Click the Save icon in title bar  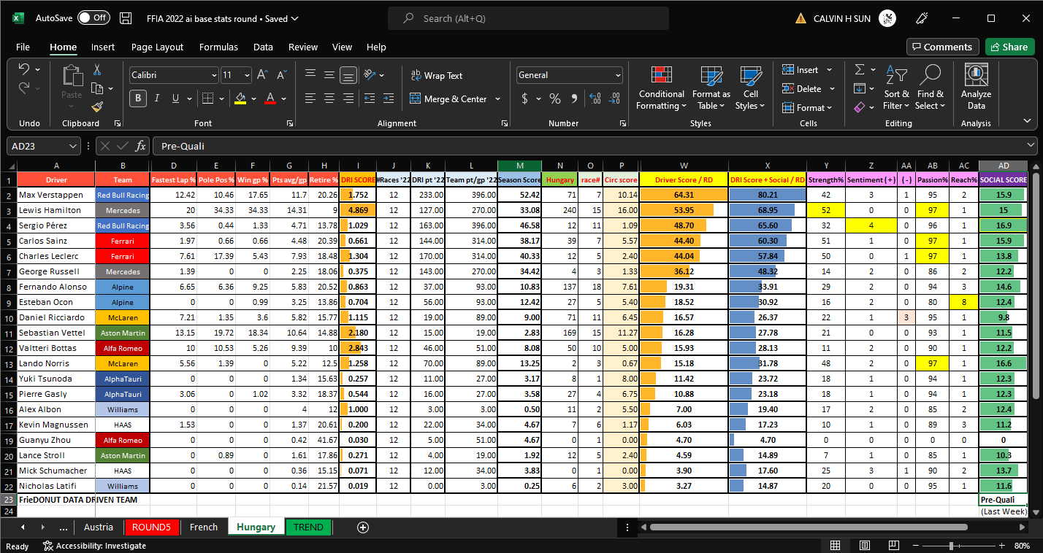126,18
